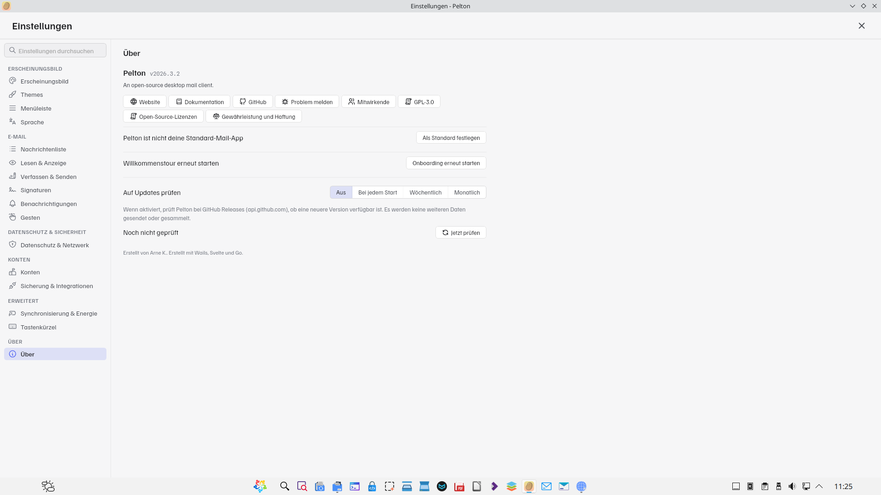The height and width of the screenshot is (495, 881).
Task: Click Als Standard festlegen
Action: click(451, 138)
